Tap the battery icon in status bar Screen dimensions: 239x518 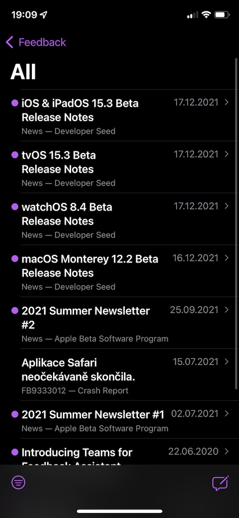[x=222, y=15]
